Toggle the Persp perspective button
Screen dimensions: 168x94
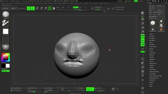(143, 36)
